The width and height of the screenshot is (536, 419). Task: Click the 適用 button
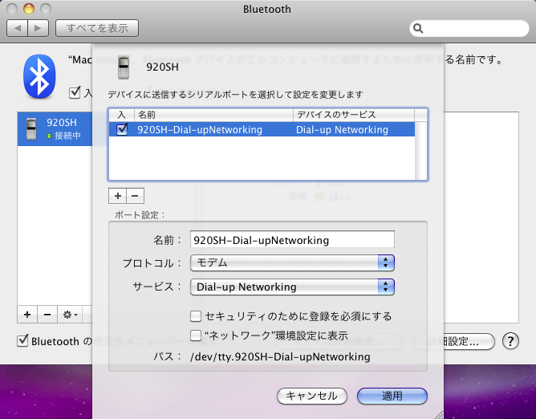coord(392,396)
